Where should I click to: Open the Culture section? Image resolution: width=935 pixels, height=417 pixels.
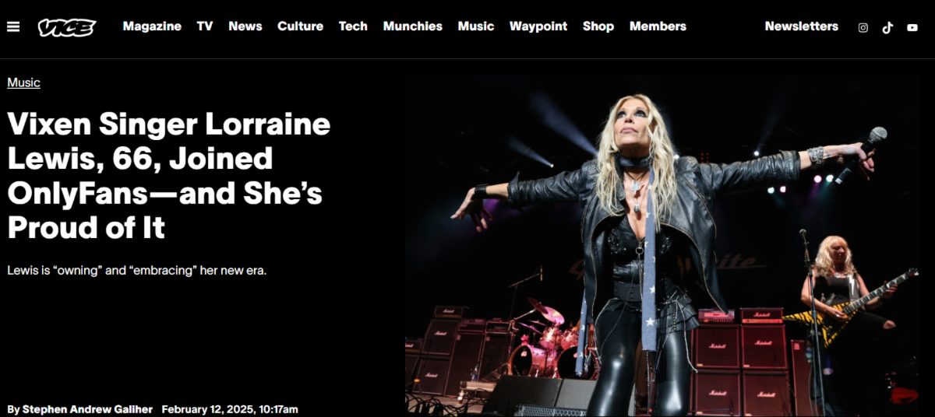pyautogui.click(x=300, y=26)
